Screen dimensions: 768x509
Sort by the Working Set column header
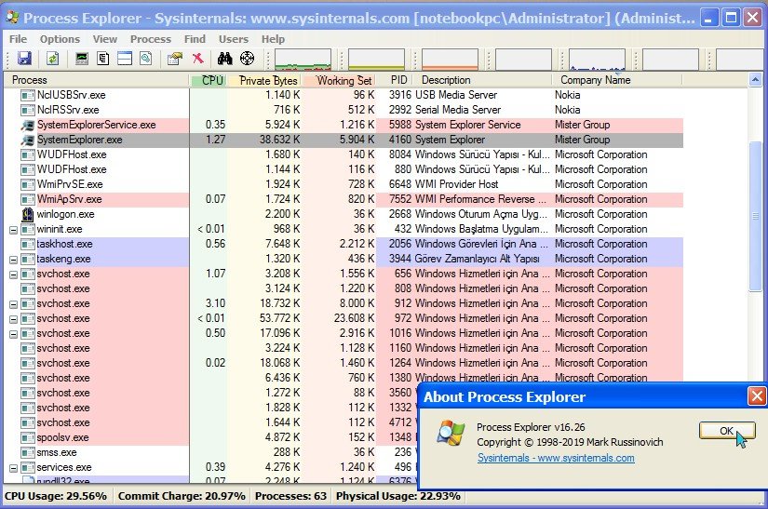click(x=339, y=80)
